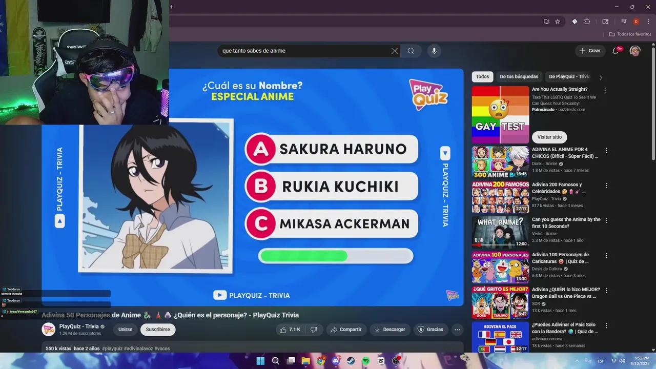Screen dimensions: 656x369
Task: Open Steam from the taskbar
Action: pyautogui.click(x=351, y=361)
